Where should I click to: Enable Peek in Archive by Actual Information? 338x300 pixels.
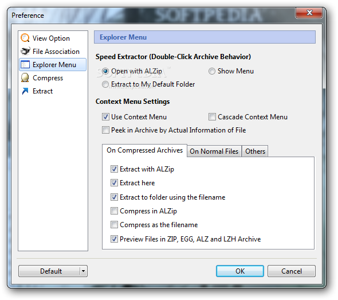click(x=105, y=130)
